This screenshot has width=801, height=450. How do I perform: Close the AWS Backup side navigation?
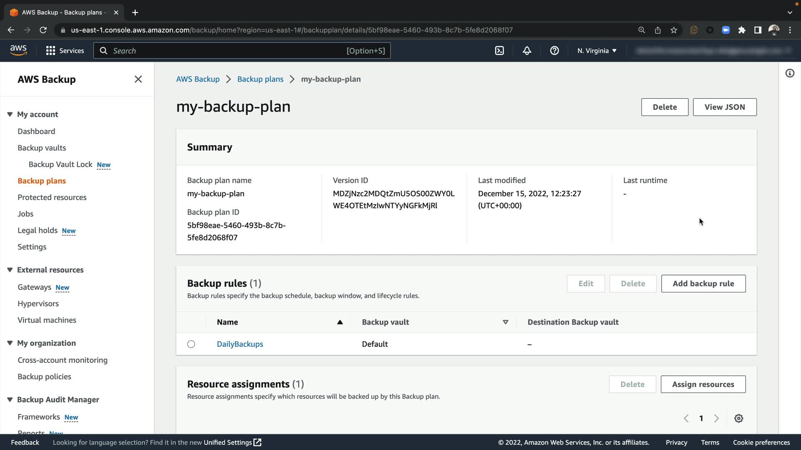[138, 79]
